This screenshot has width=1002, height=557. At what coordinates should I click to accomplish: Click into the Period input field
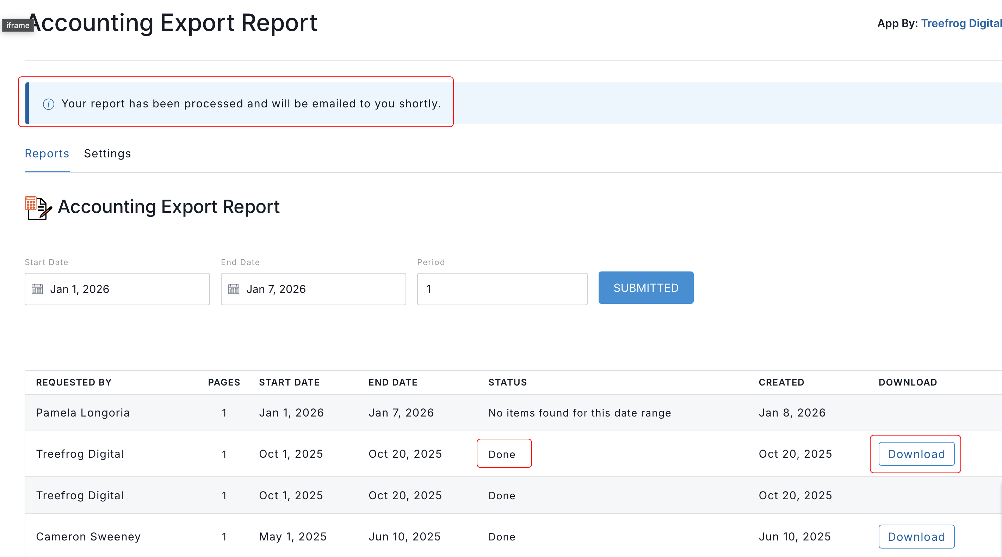tap(502, 289)
